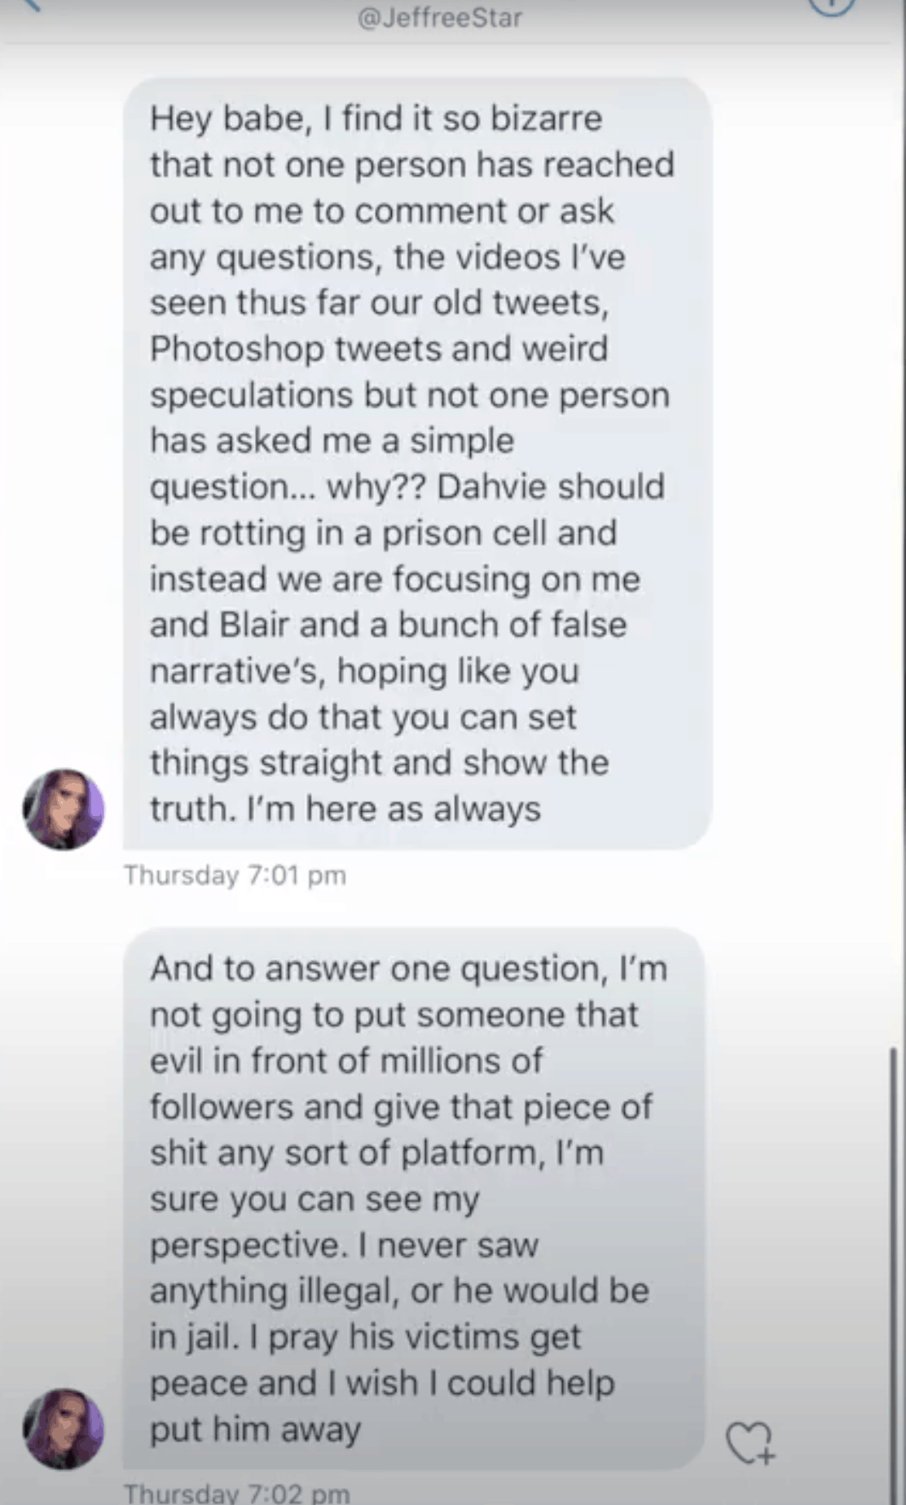Open @JeffreeStar's profile from the header

[441, 17]
